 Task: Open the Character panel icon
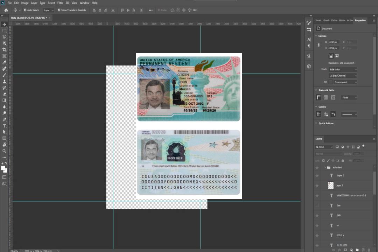pos(309,40)
